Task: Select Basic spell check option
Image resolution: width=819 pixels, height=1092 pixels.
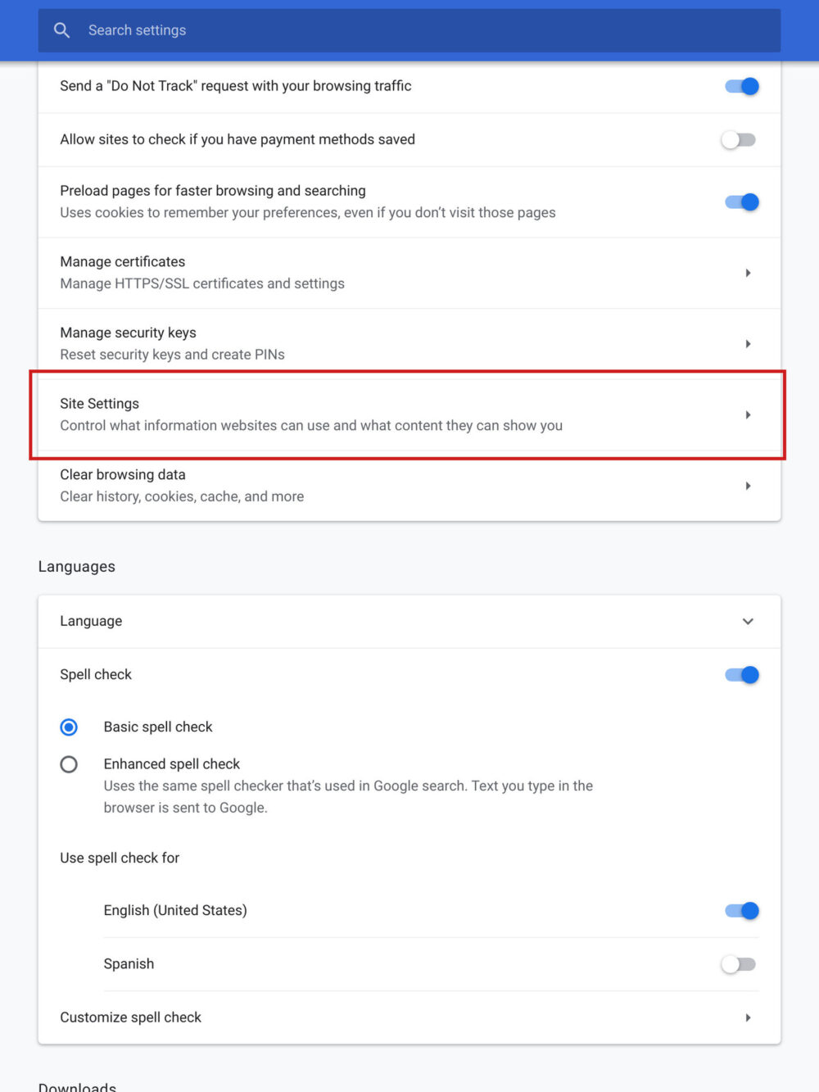Action: [x=69, y=727]
